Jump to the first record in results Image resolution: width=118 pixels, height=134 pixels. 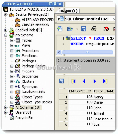(74, 81)
